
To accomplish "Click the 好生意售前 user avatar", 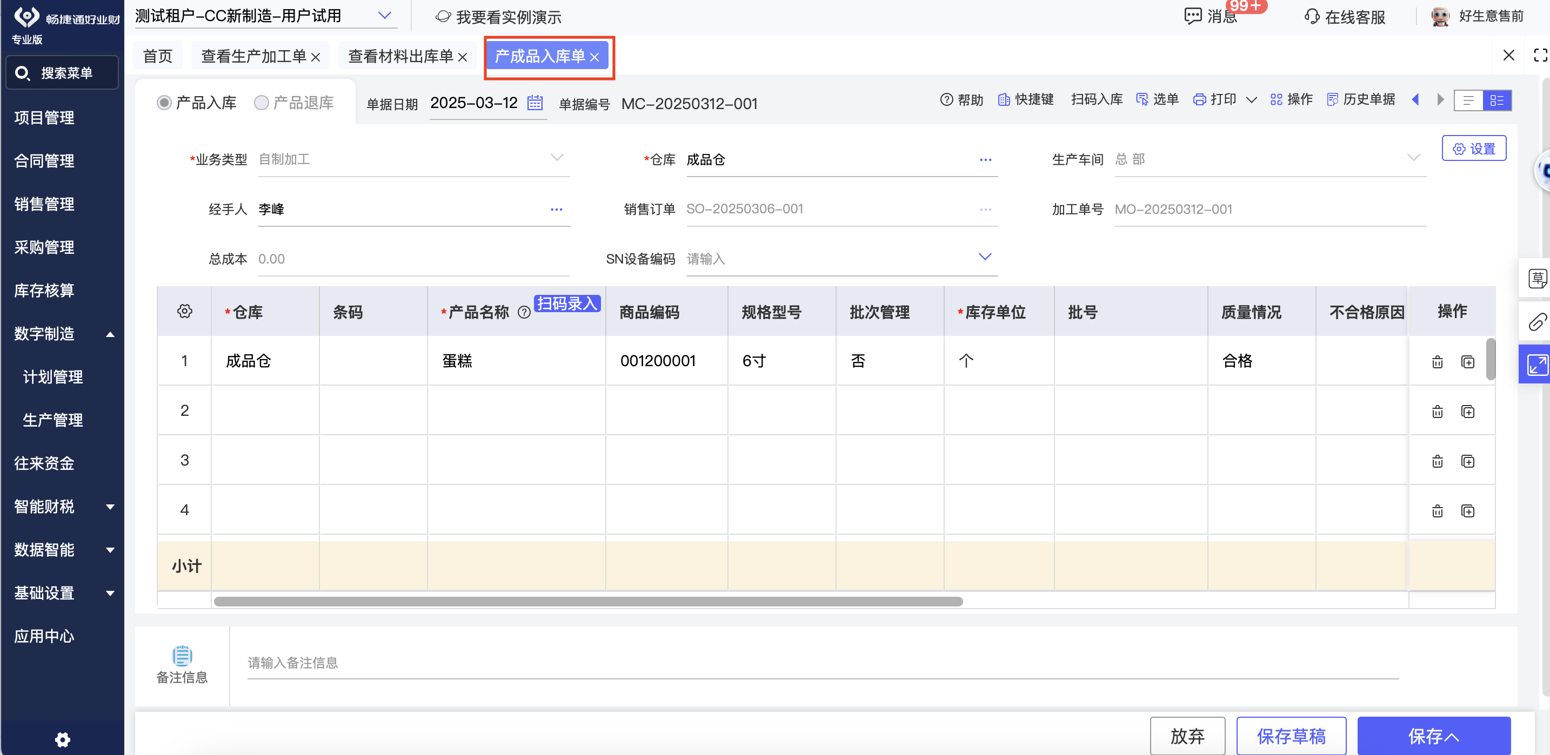I will [1440, 16].
